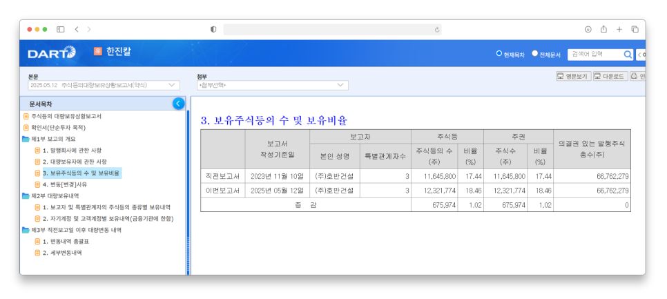The height and width of the screenshot is (299, 667).
Task: Click the 영문보기 button
Action: (573, 76)
